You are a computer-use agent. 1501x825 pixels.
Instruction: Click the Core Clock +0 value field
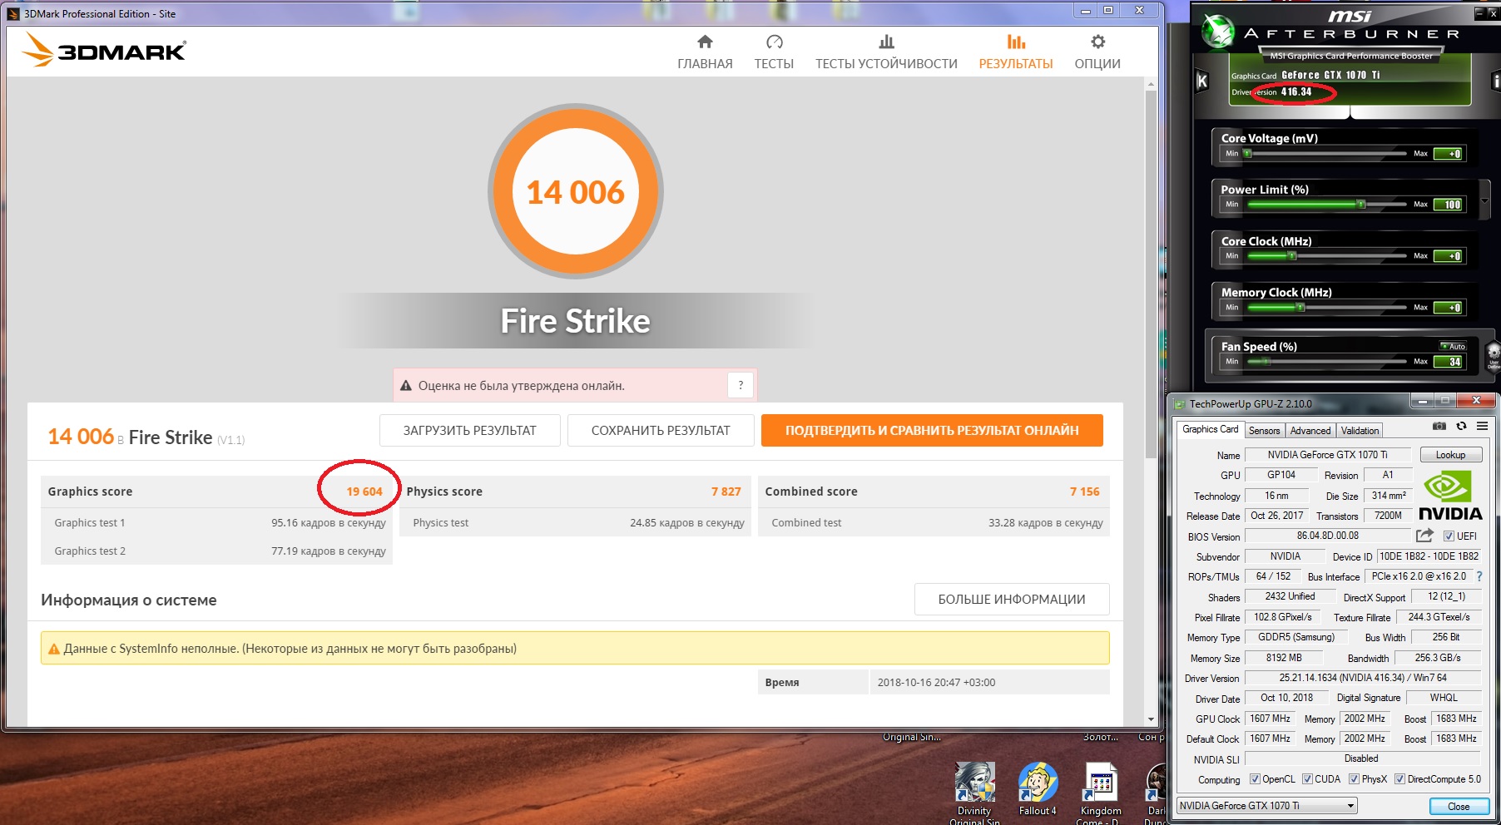[1448, 256]
